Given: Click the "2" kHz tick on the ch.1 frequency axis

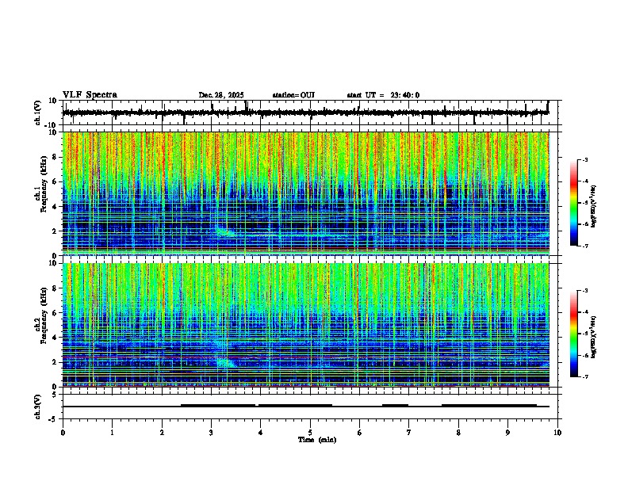Looking at the screenshot, I should 56,231.
